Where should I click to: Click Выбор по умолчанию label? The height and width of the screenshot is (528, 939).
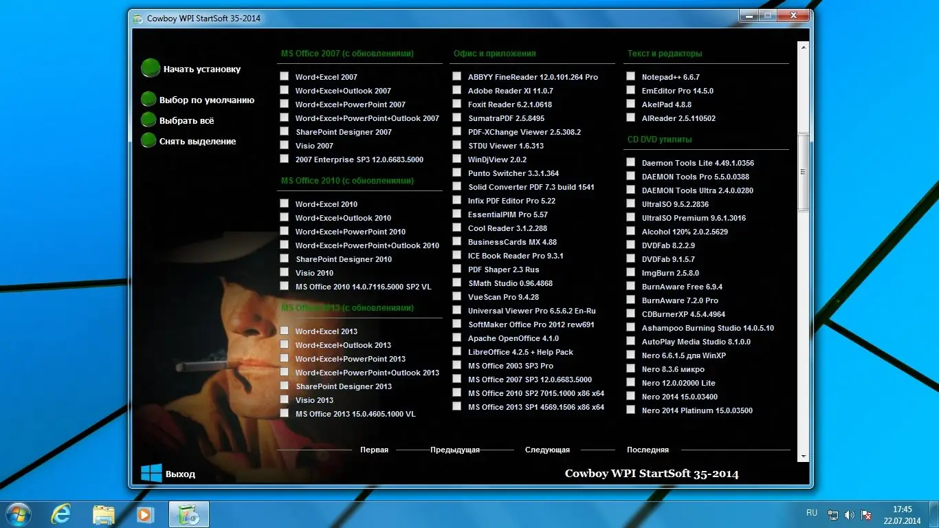tap(207, 100)
